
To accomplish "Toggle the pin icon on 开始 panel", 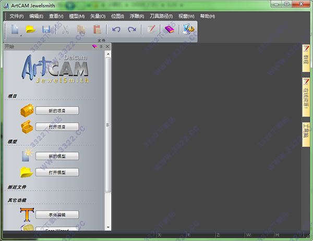I will pos(101,46).
